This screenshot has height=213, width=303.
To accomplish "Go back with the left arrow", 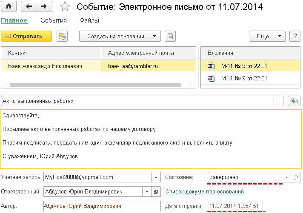I will pyautogui.click(x=29, y=6).
